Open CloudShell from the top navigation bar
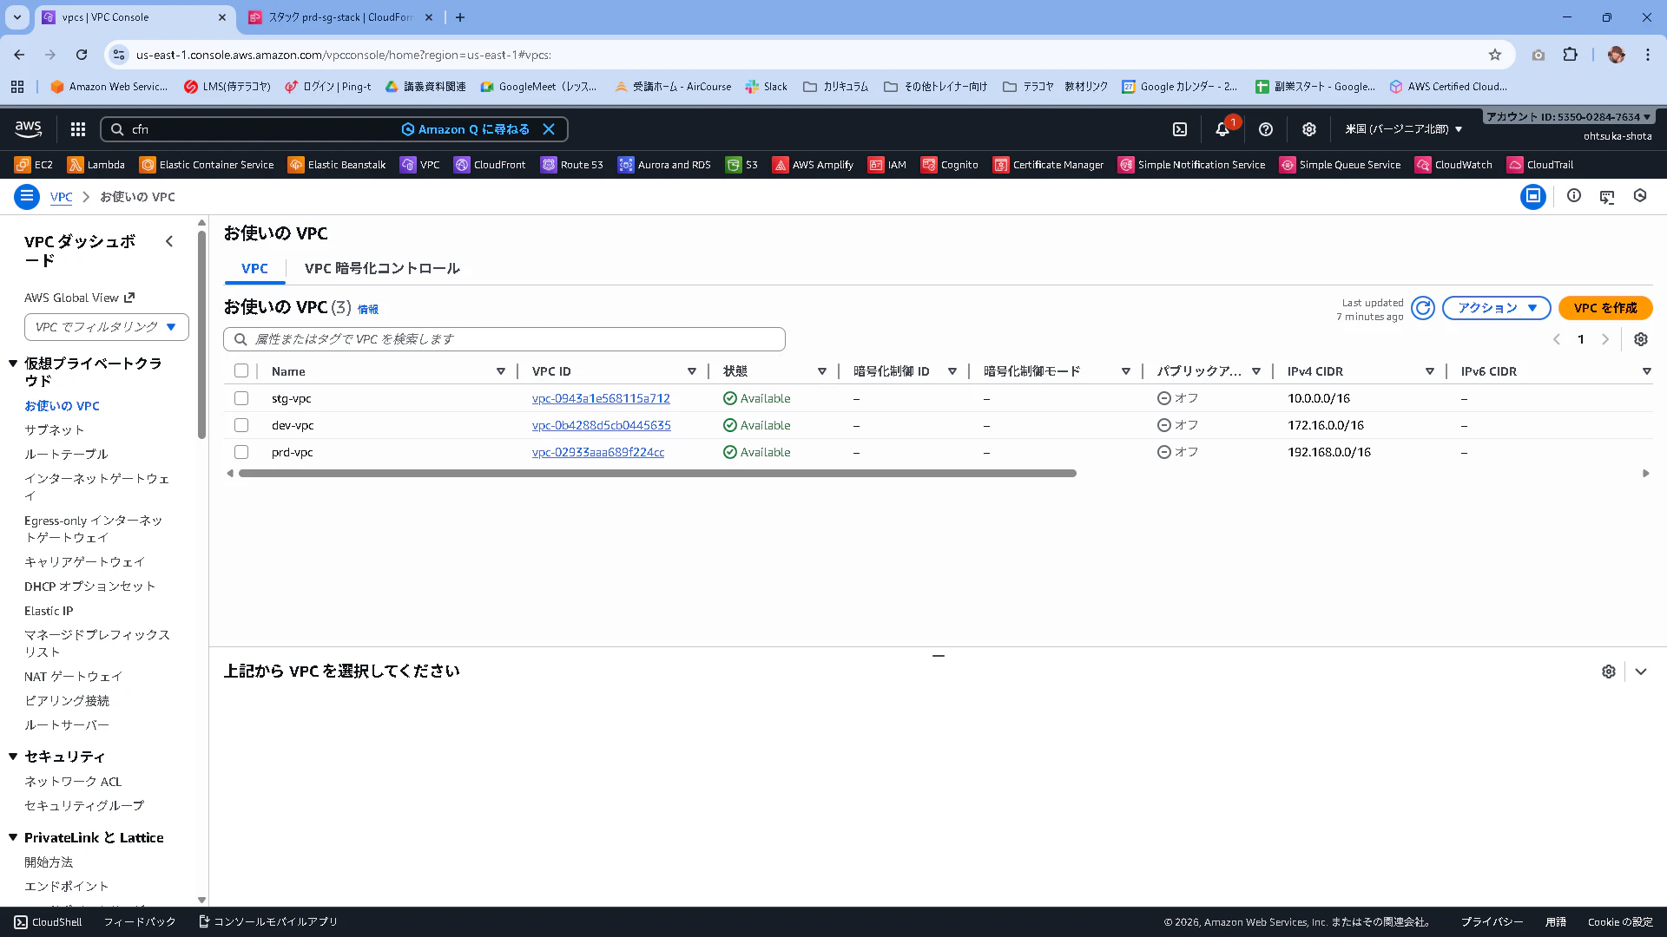1667x937 pixels. pos(1180,129)
